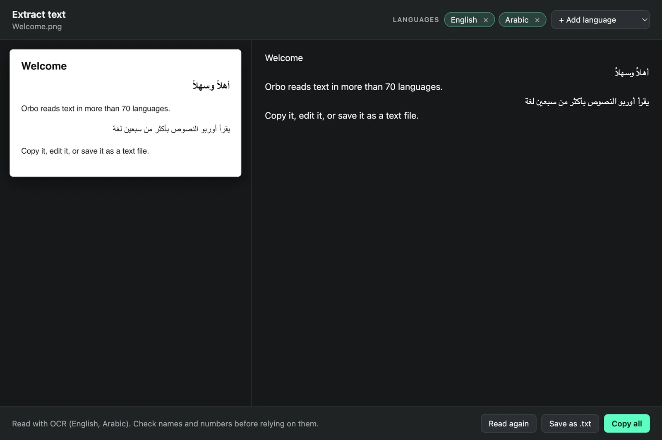Click the extracted 'Welcome' line in the output
662x440 pixels.
[x=284, y=58]
